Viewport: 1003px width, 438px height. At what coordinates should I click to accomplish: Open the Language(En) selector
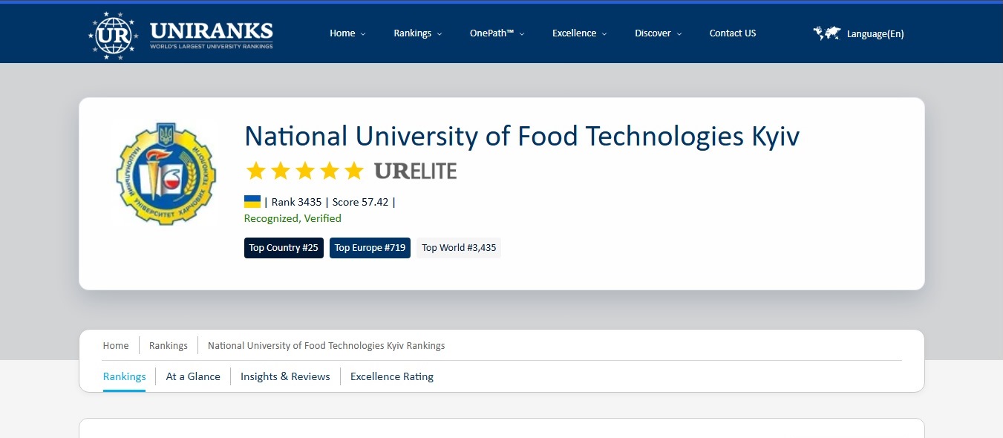click(x=875, y=33)
